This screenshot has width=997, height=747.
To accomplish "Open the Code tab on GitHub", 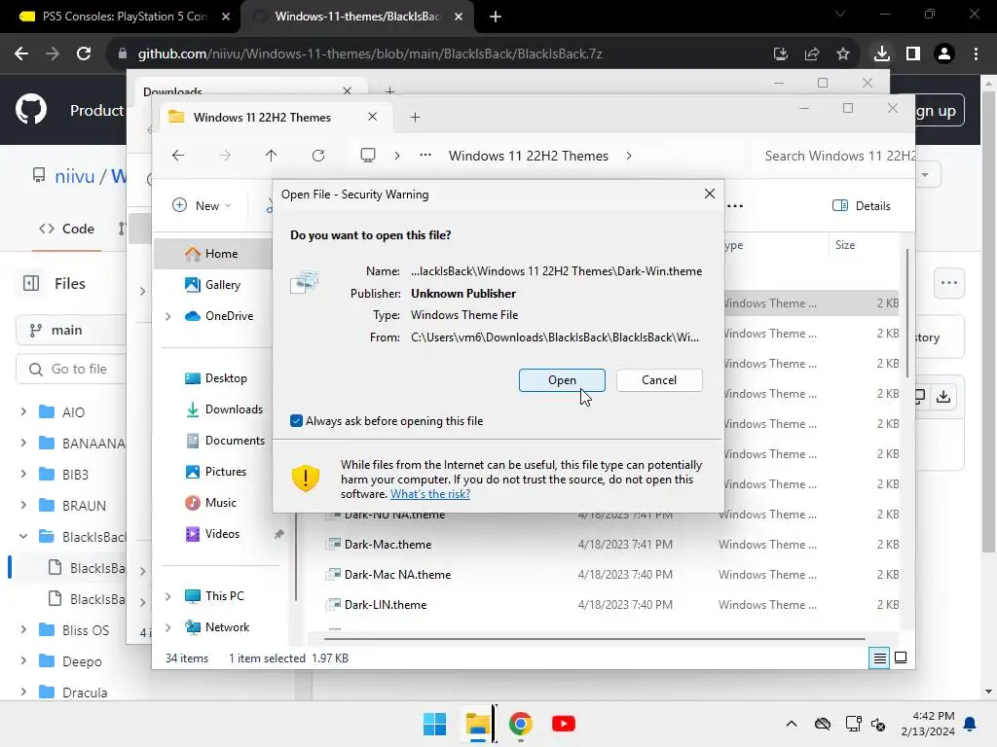I will click(67, 229).
